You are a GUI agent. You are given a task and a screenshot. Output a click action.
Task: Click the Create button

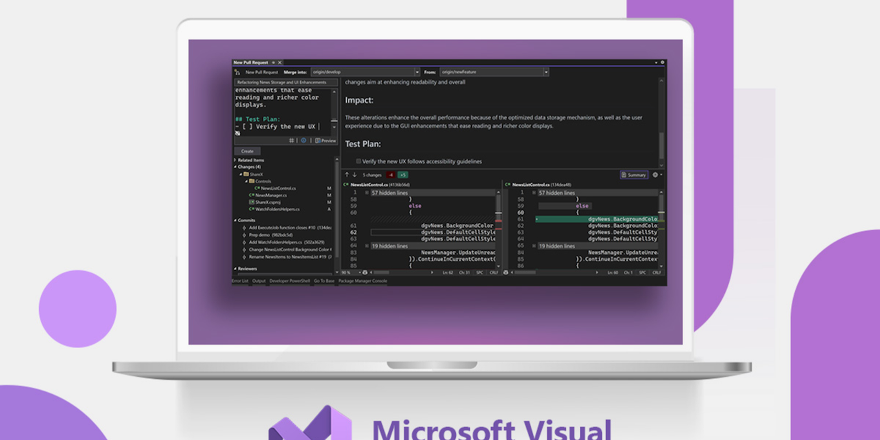(248, 151)
